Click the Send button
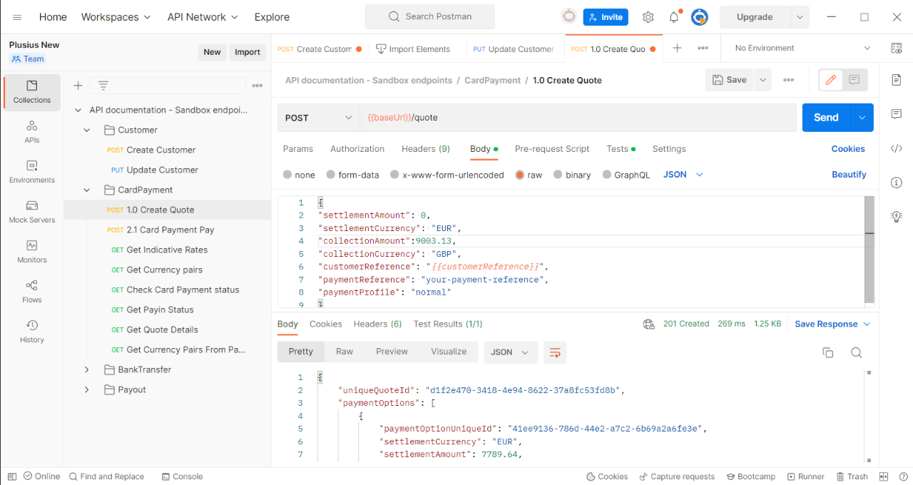 826,118
